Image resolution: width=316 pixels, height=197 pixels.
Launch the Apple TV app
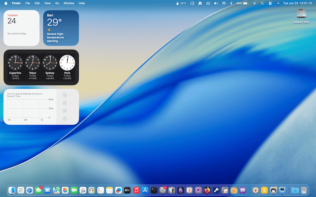coord(127,190)
